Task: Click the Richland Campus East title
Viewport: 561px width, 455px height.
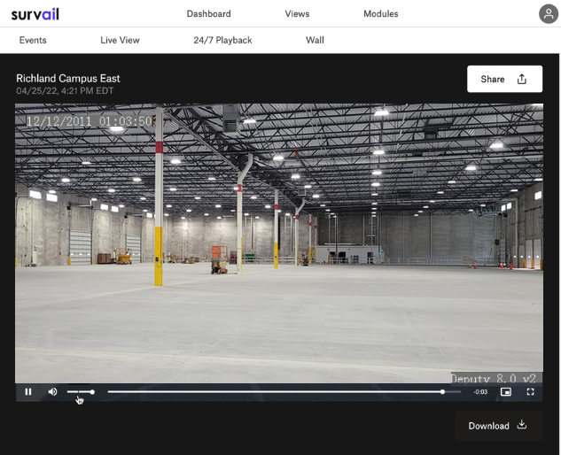Action: point(68,78)
